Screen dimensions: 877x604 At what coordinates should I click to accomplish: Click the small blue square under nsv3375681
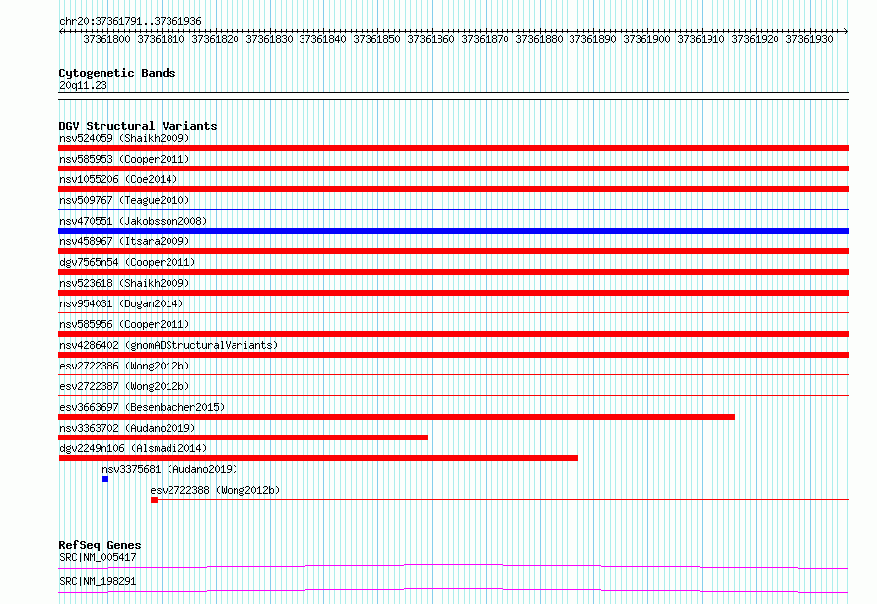[105, 479]
